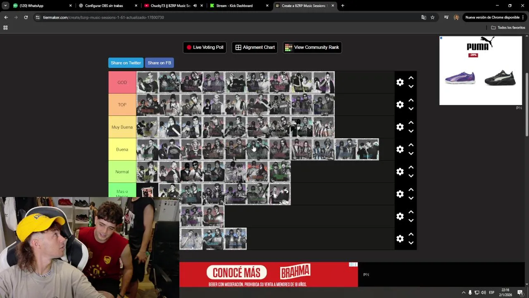
Task: Open Windows notification center icon
Action: pyautogui.click(x=520, y=293)
